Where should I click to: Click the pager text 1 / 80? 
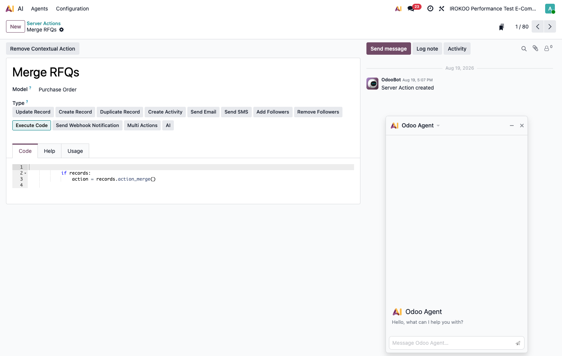click(522, 27)
